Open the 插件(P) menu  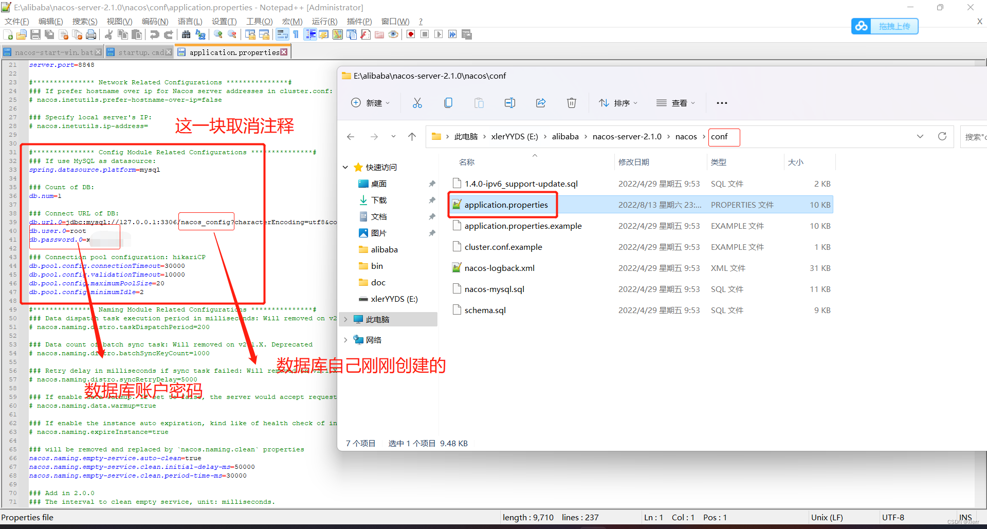(x=359, y=21)
